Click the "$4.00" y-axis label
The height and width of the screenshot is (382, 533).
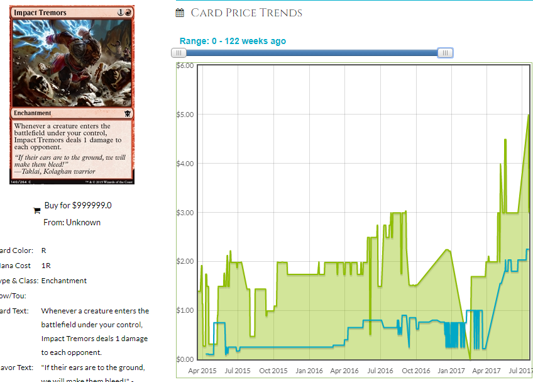[185, 164]
